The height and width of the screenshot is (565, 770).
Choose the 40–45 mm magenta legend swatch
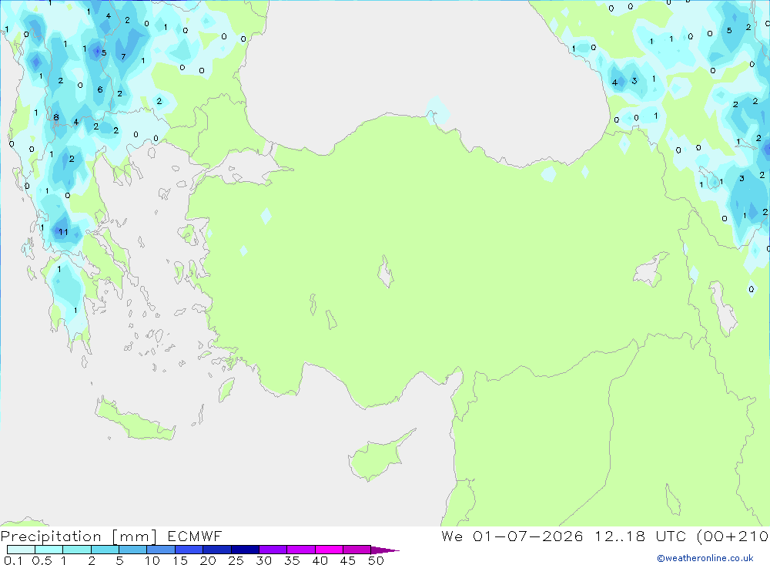coord(329,550)
